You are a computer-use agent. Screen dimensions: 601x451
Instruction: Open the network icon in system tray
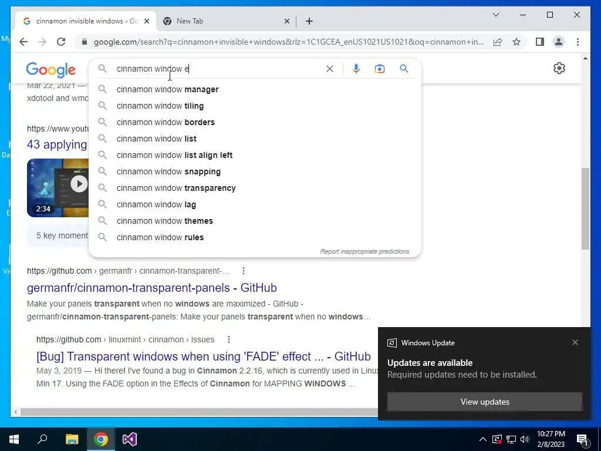511,439
